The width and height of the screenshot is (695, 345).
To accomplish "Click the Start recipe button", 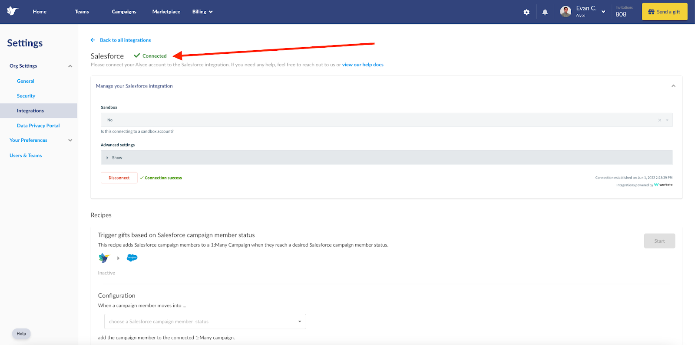I will [x=659, y=241].
